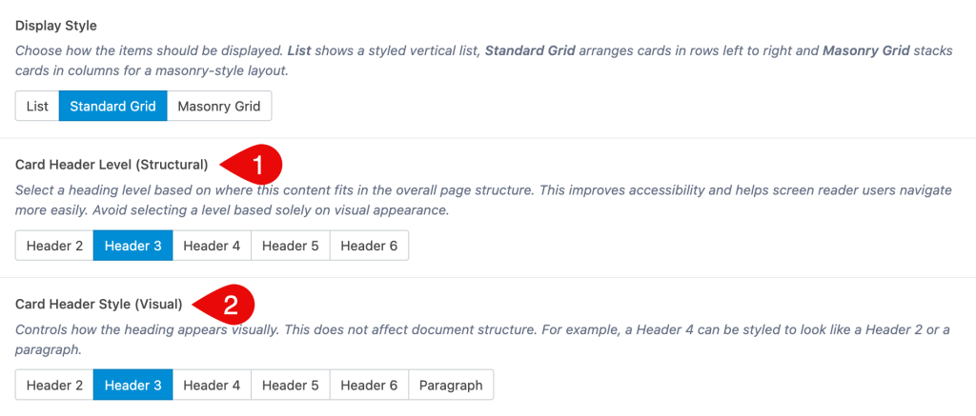Click the red number 1 marker
This screenshot has width=976, height=416.
tap(254, 165)
